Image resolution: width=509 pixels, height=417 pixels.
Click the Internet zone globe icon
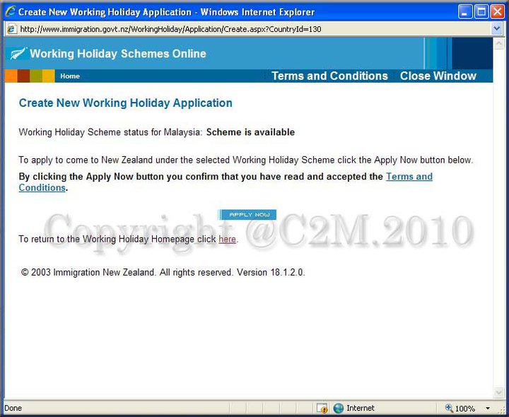coord(339,409)
